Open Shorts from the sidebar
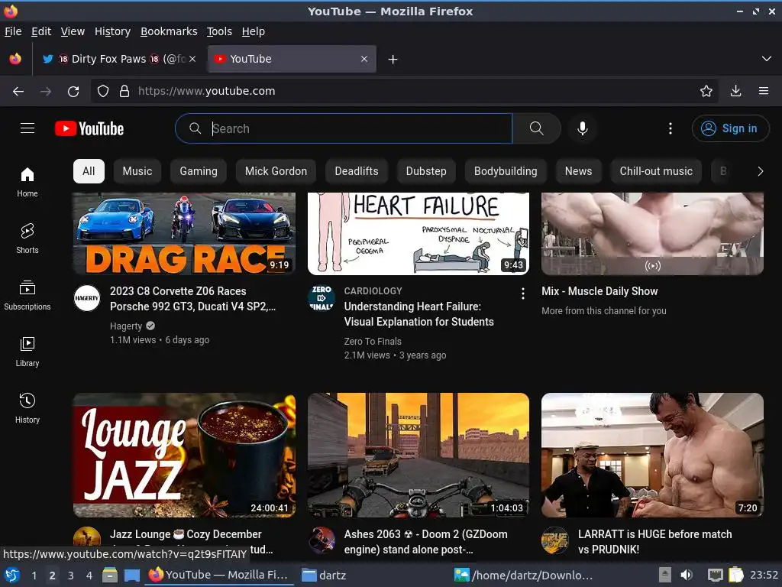The width and height of the screenshot is (782, 587). point(27,238)
